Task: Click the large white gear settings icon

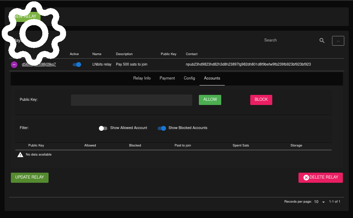Action: pyautogui.click(x=34, y=33)
